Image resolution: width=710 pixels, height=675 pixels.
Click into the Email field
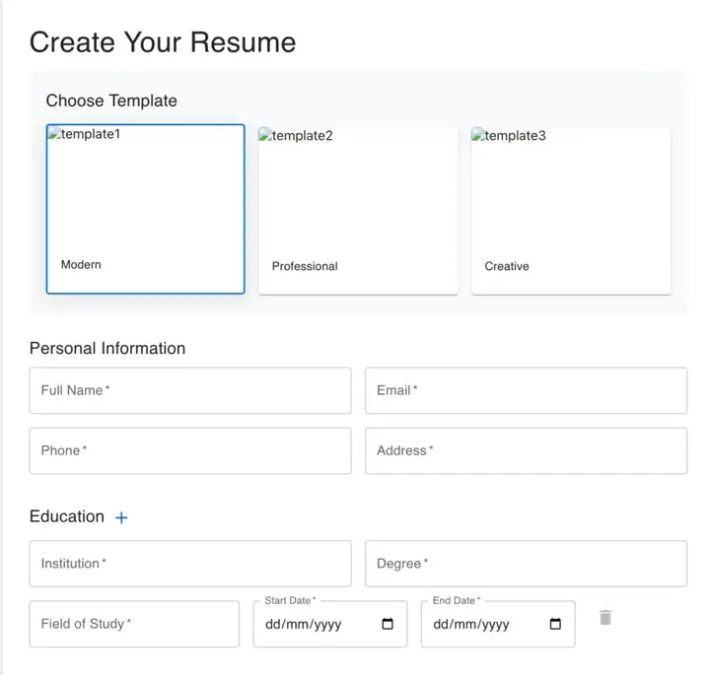[x=526, y=390]
